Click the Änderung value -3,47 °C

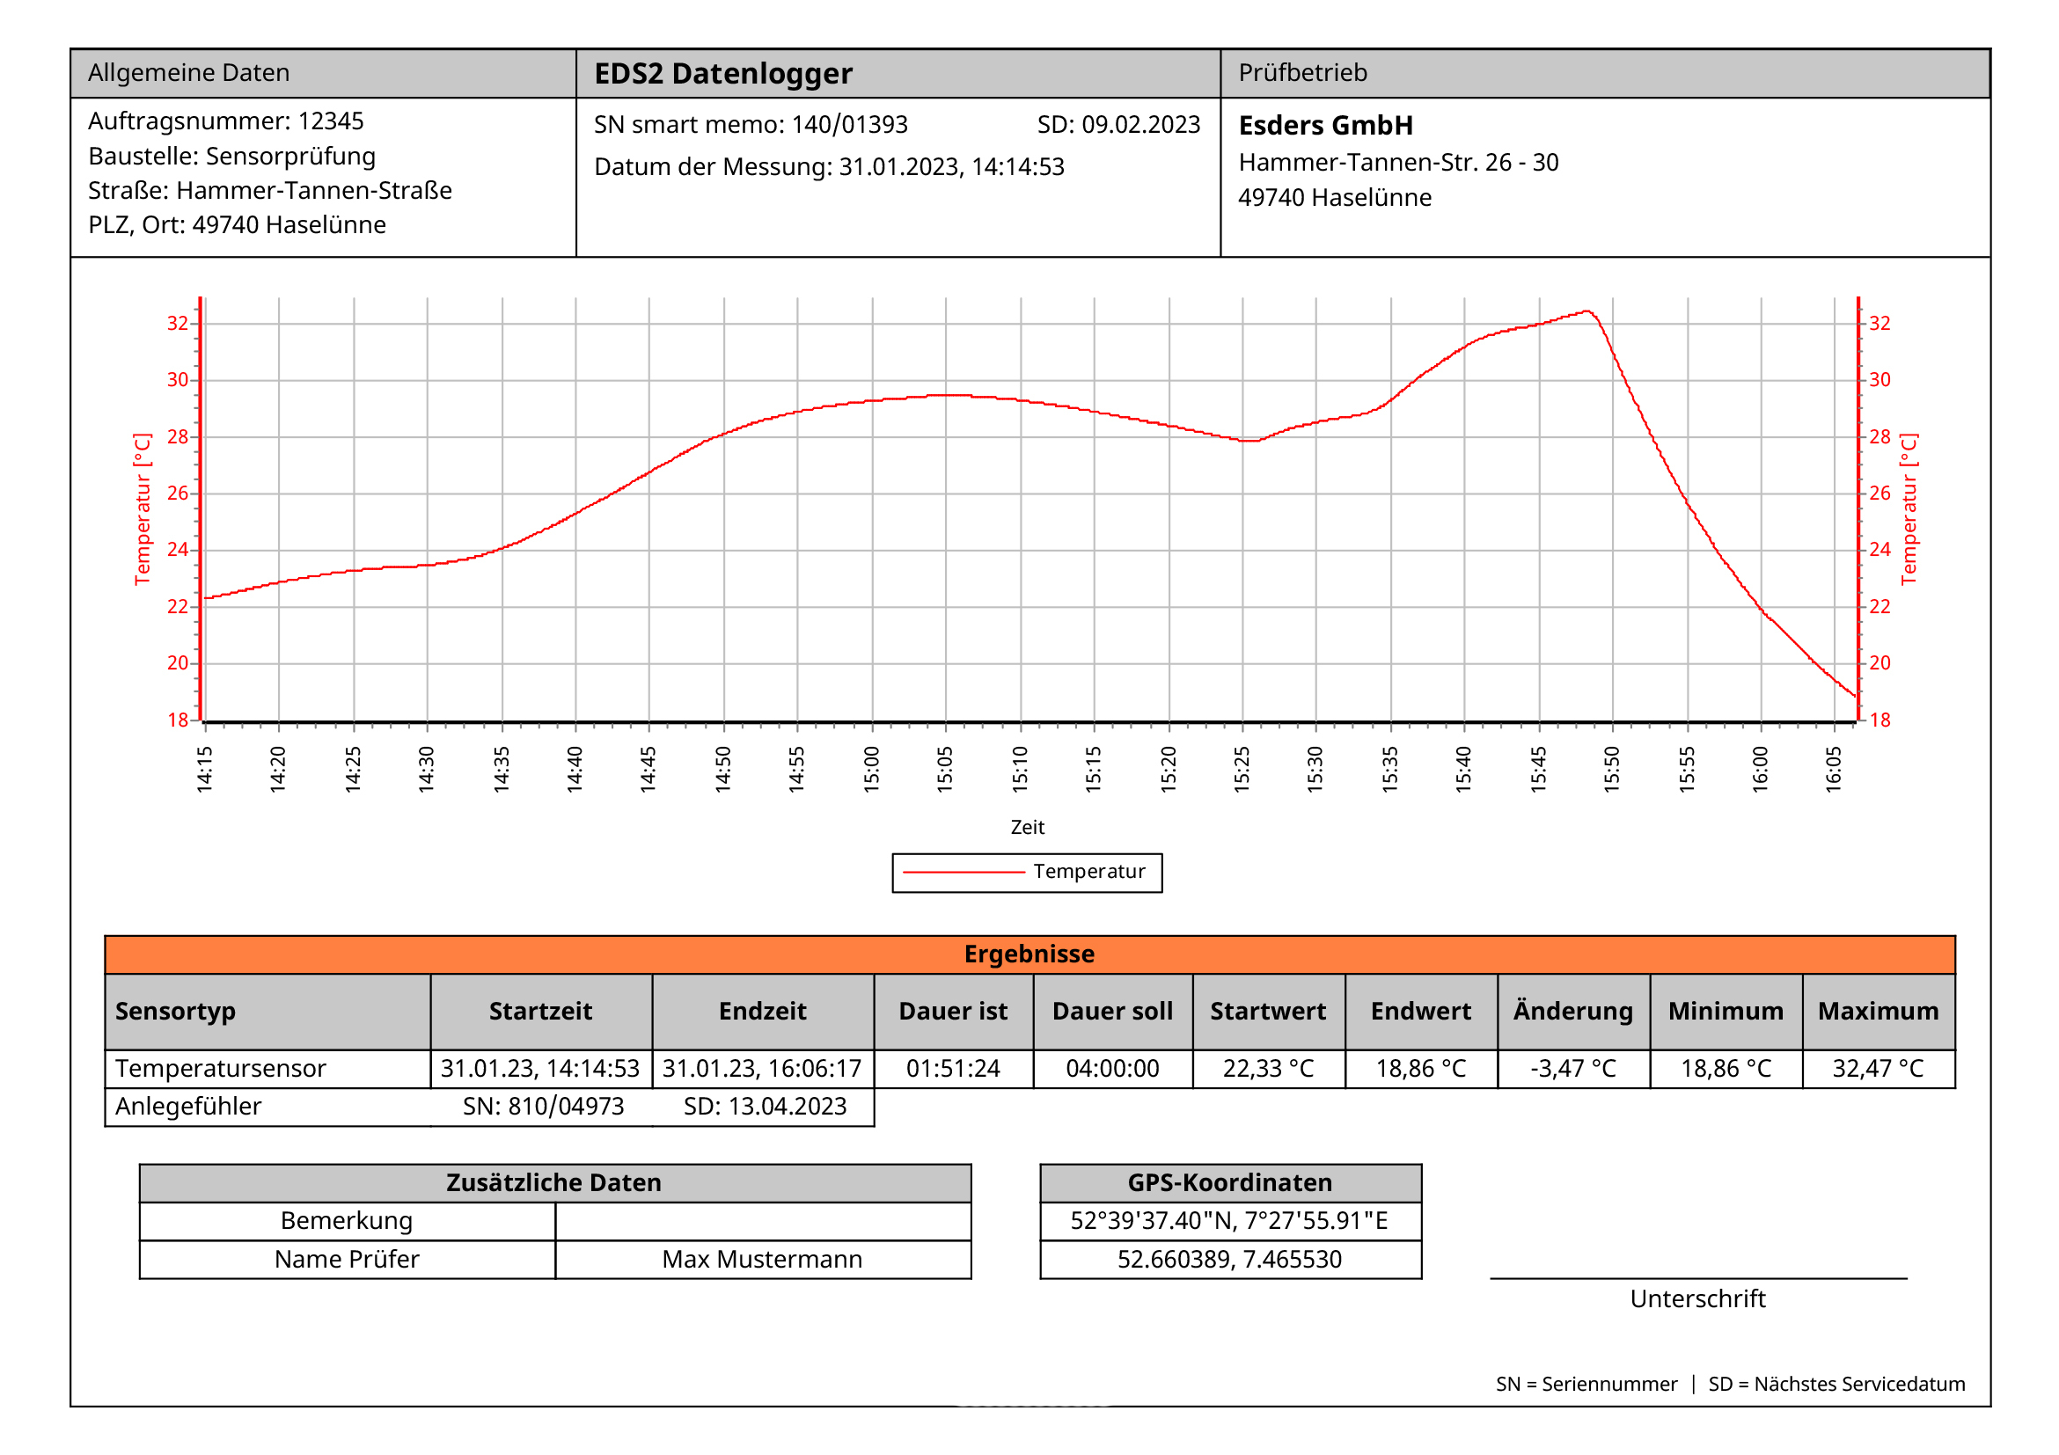click(x=1573, y=1069)
